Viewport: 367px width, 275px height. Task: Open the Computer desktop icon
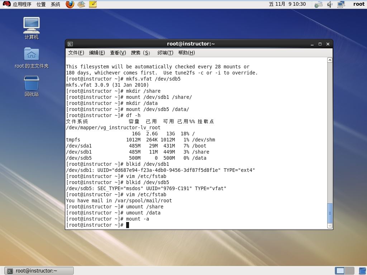pos(32,28)
